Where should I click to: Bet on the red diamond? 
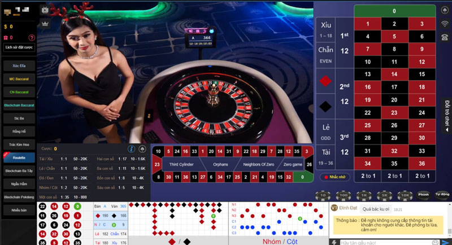pyautogui.click(x=325, y=81)
